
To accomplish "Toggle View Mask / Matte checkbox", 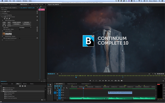I will click(x=20, y=29).
